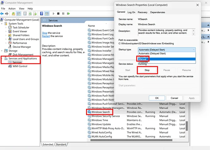The height and width of the screenshot is (150, 210).
Task: Click the System Tools icon in tree
Action: (6, 24)
